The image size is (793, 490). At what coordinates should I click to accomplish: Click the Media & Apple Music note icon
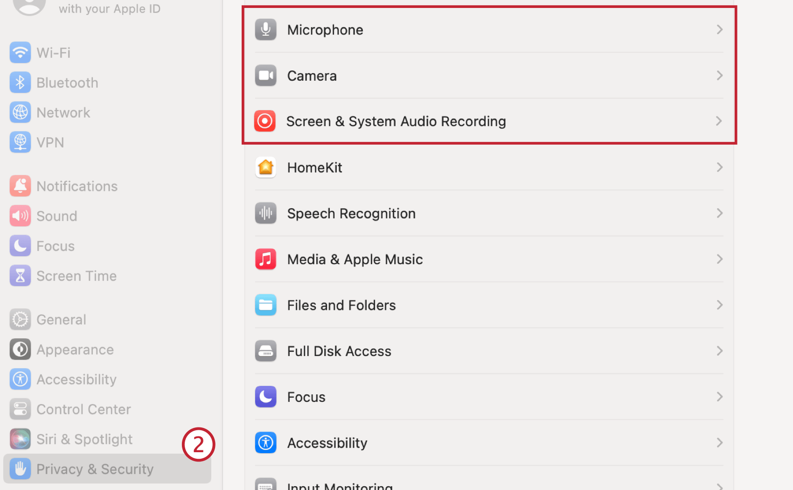click(x=265, y=259)
